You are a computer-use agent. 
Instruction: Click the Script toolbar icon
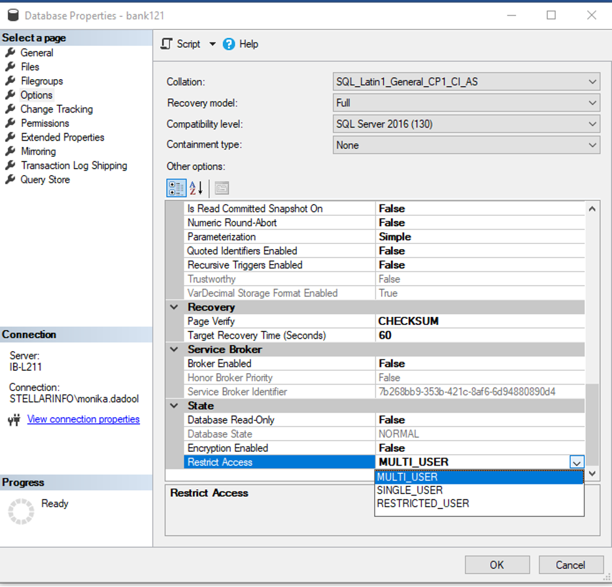167,44
